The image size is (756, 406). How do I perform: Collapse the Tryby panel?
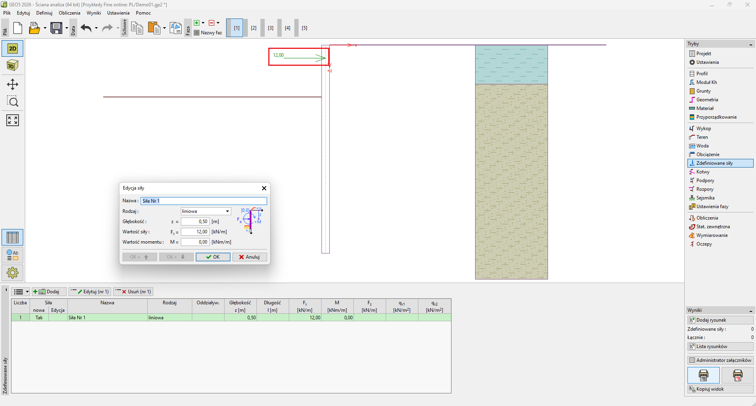point(750,44)
